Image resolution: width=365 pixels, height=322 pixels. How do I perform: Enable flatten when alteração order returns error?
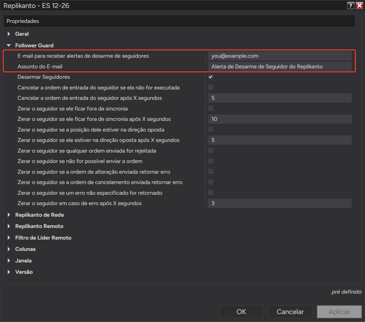click(211, 172)
